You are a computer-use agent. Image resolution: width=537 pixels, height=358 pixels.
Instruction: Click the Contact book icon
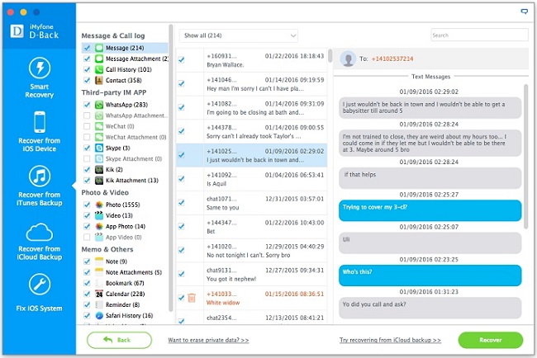(x=99, y=80)
